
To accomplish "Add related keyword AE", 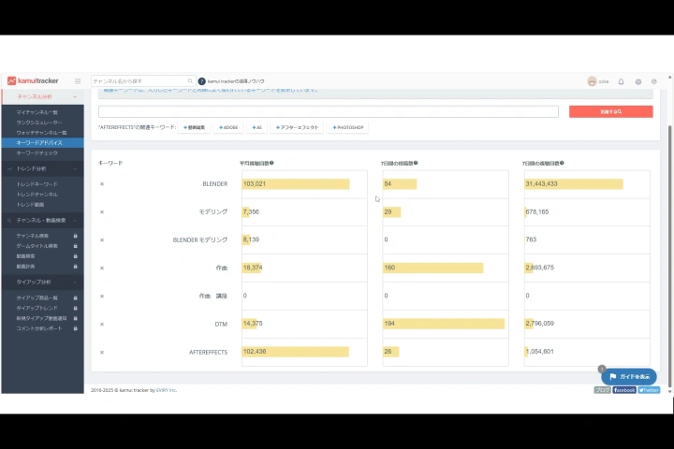I will [x=256, y=127].
